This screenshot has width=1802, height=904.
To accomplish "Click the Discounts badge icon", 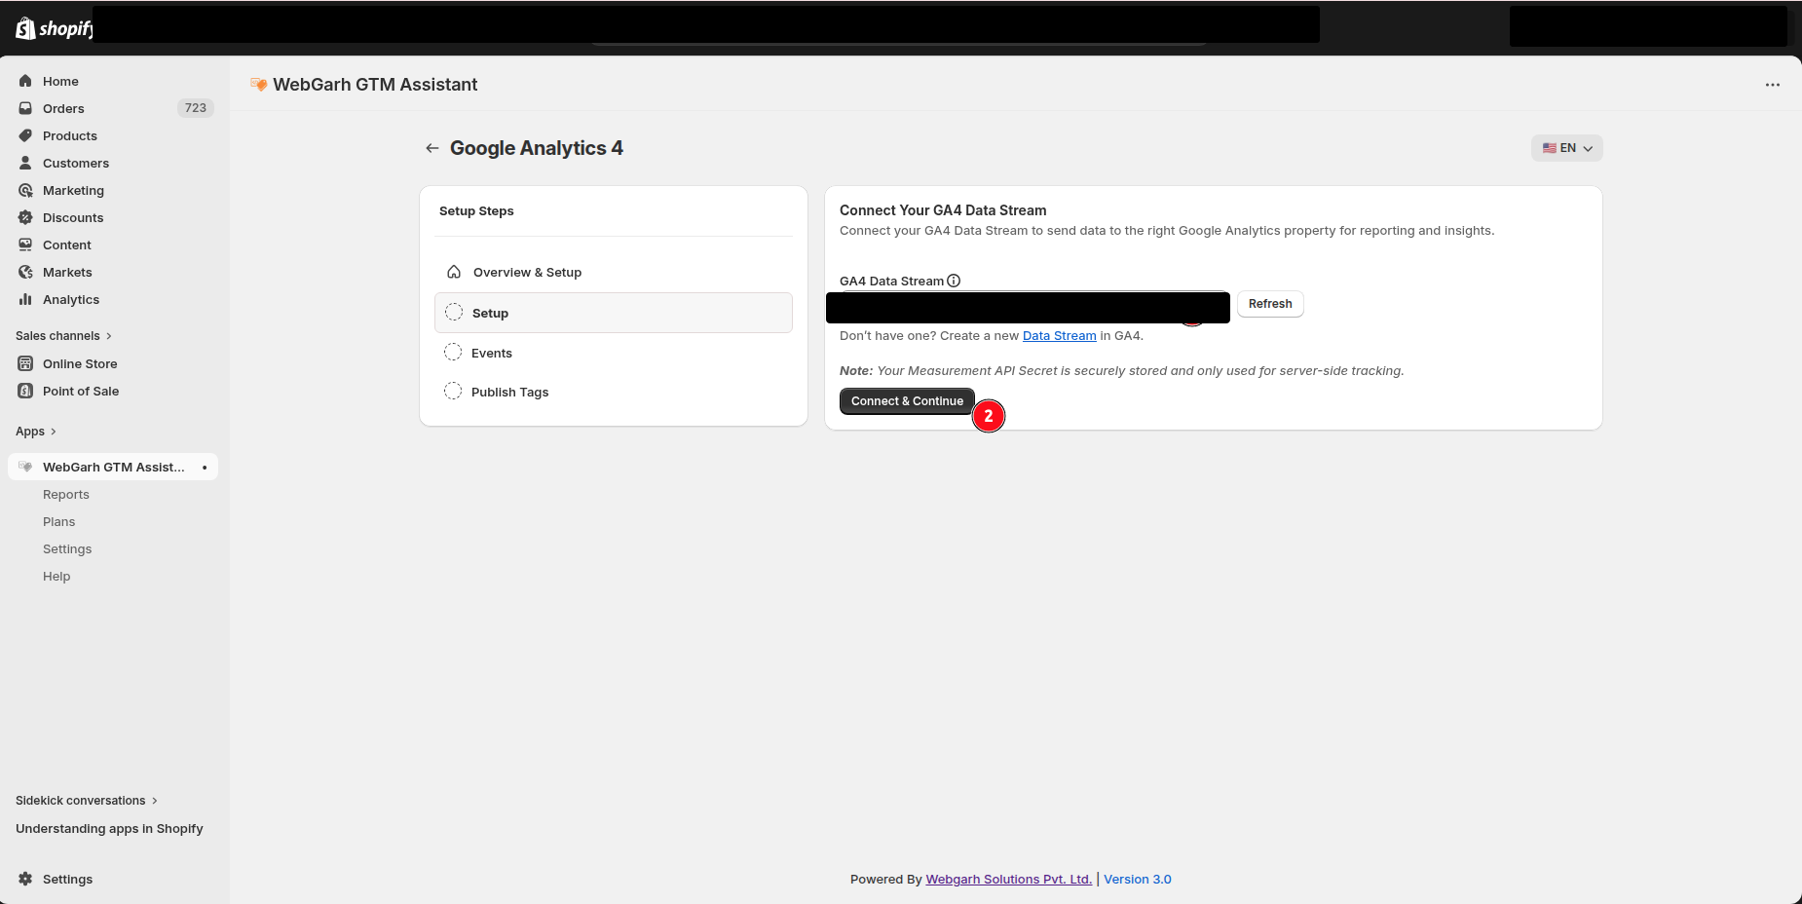I will [x=25, y=217].
